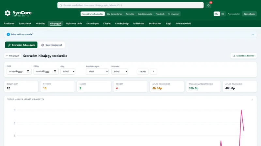Screen dimensions: 261x146
Task: Click the SynCore gear logo icon
Action: pos(8,13)
